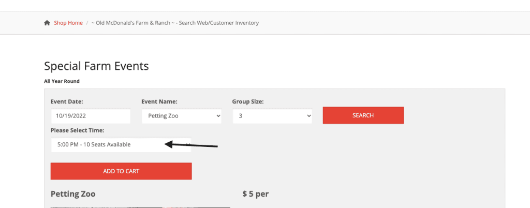Viewport: 530px width, 208px height.
Task: Open the Shop Home link
Action: point(68,23)
